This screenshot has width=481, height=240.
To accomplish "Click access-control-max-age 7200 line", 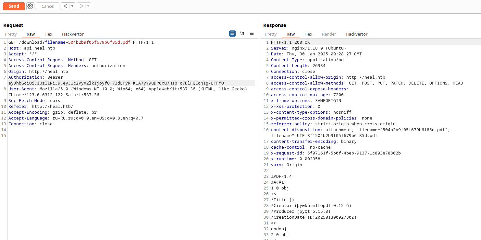I will 307,95.
